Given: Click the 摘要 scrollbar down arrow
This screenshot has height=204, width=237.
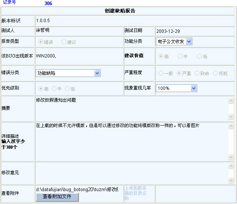Looking at the screenshot, I should coord(231,116).
